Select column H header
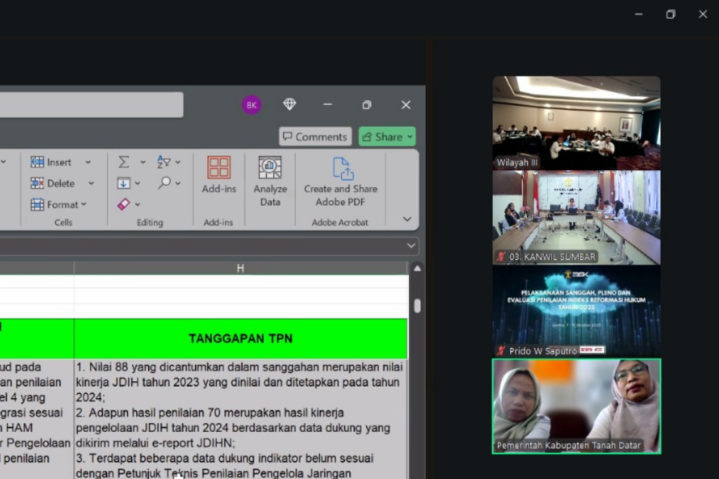Screen dimensions: 719x479 click(240, 268)
